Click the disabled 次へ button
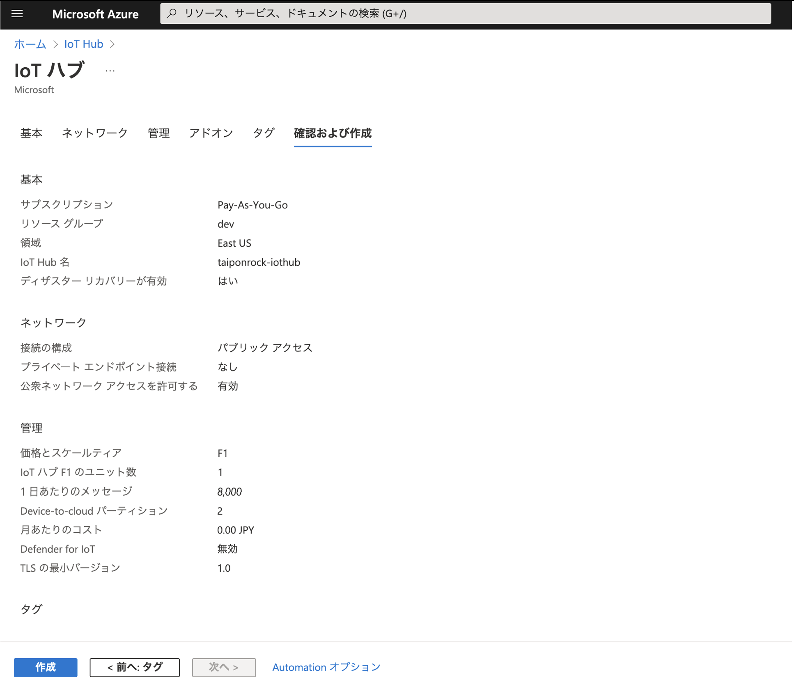This screenshot has height=687, width=794. coord(224,667)
